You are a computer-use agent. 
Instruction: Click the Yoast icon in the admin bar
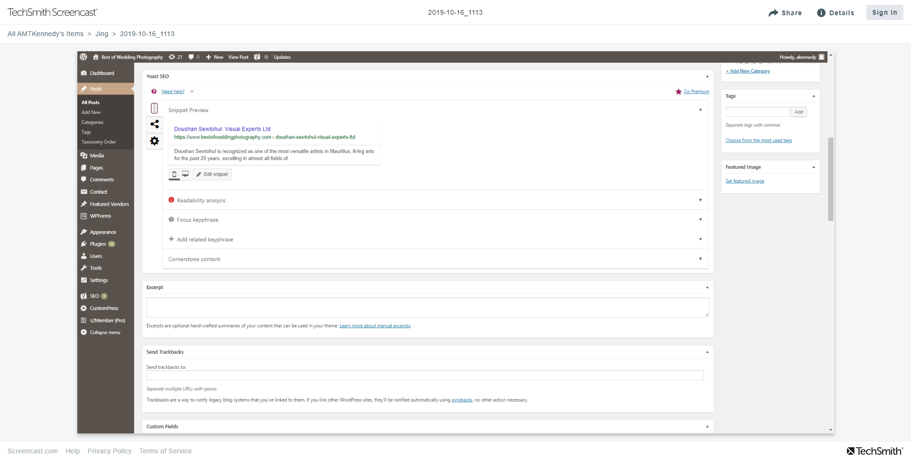257,57
